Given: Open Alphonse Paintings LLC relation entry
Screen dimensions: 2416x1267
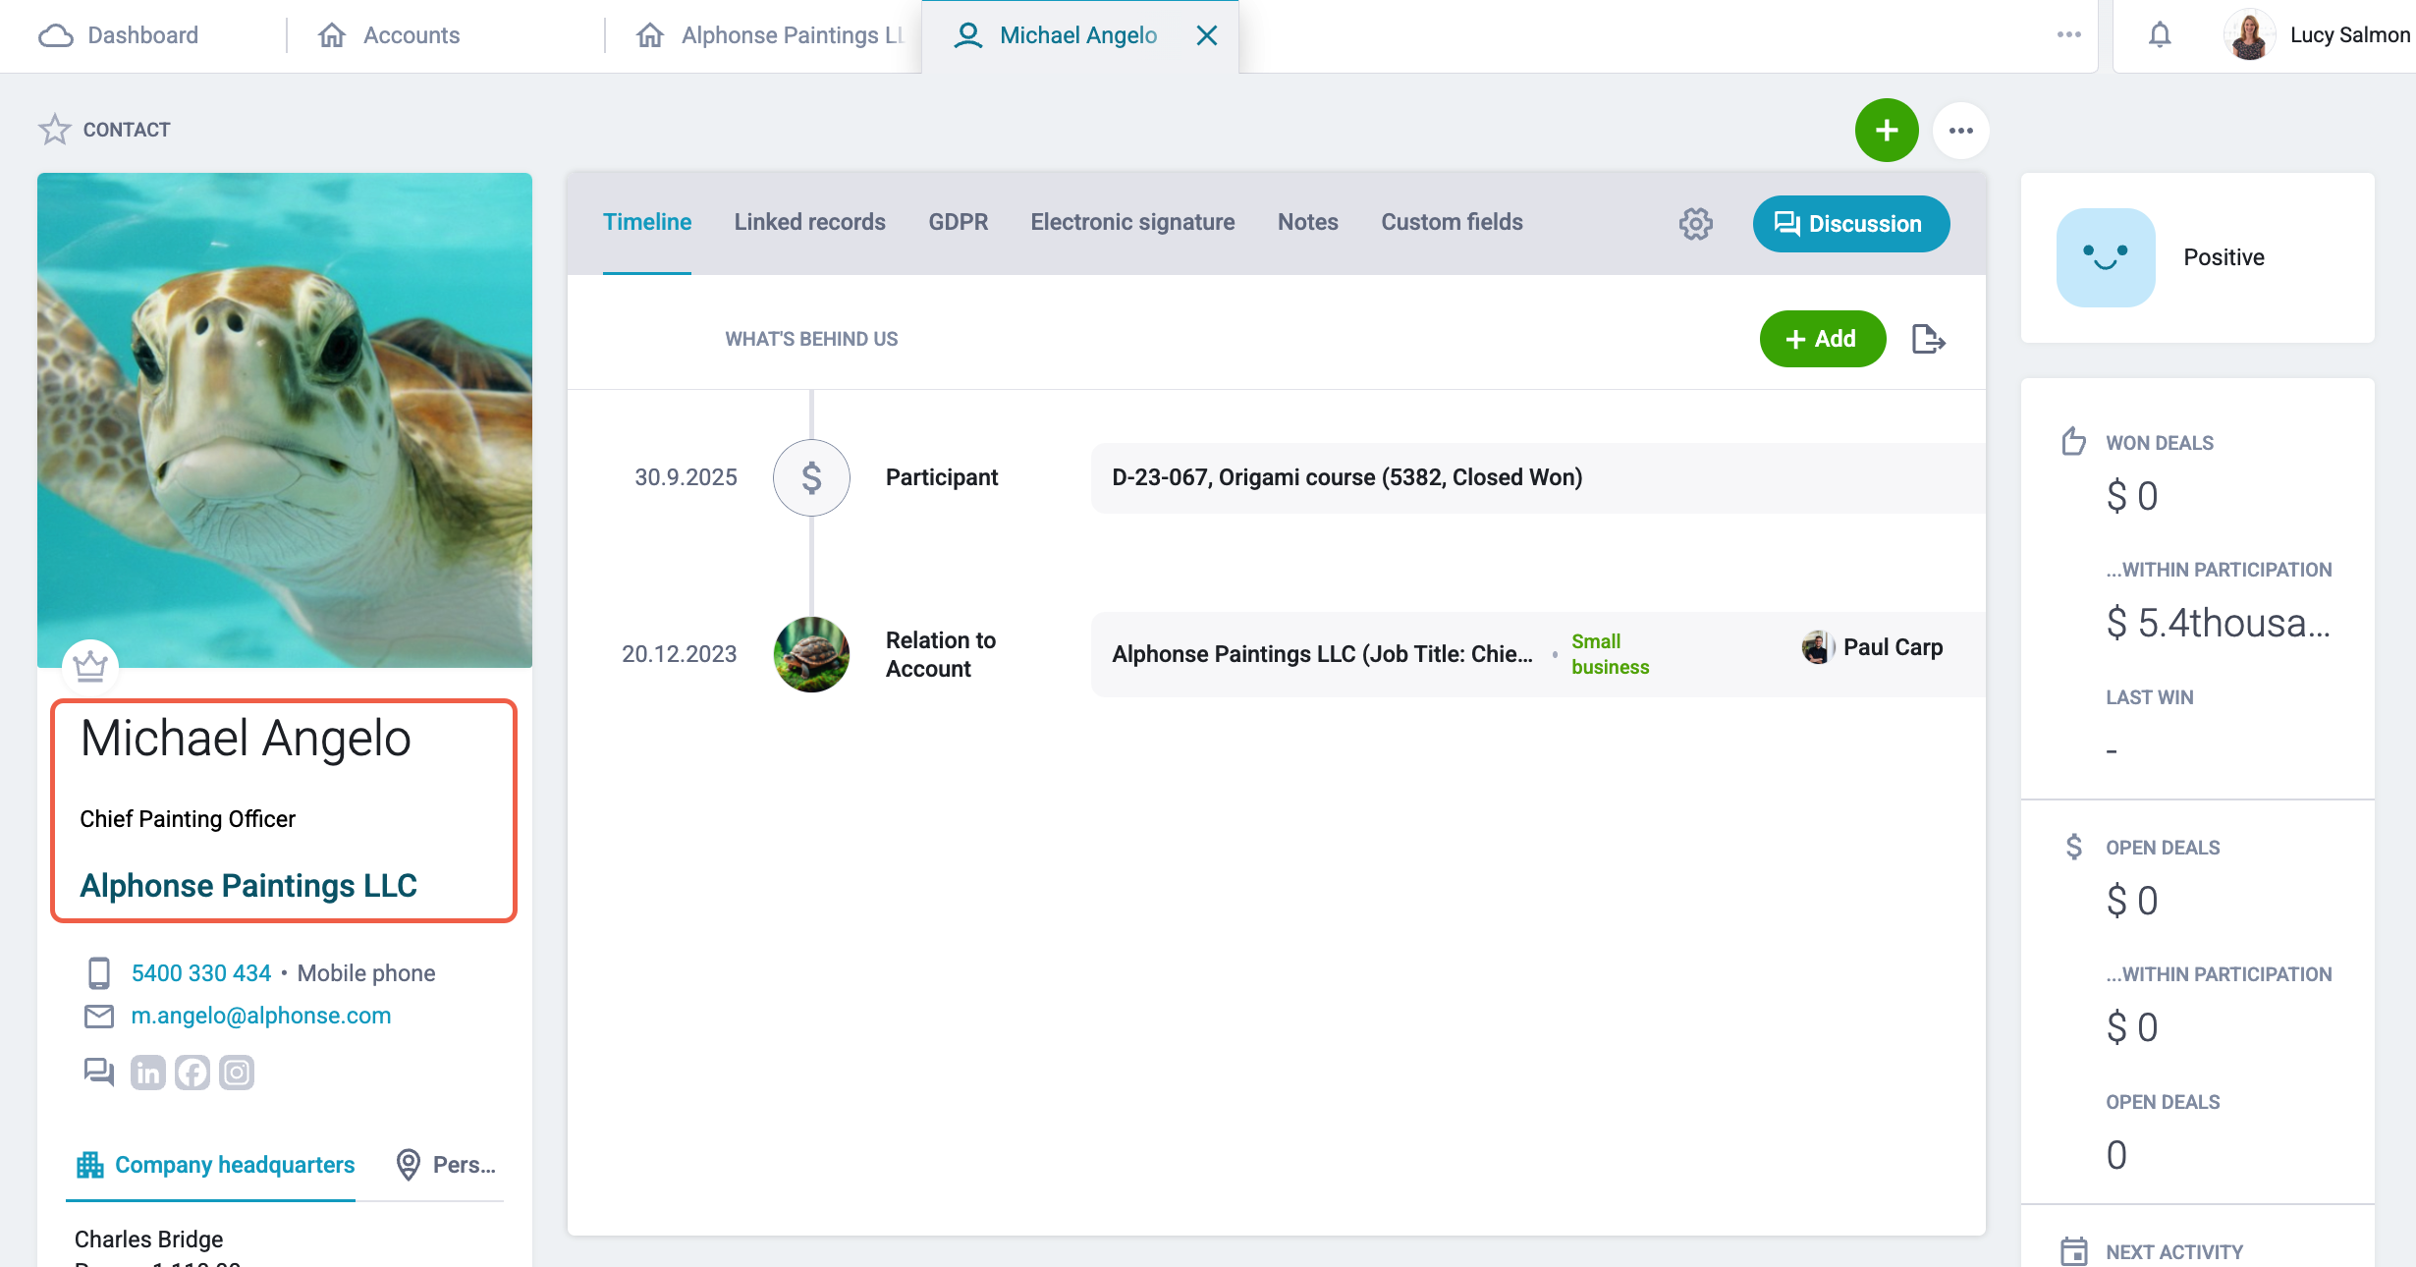Looking at the screenshot, I should point(1537,654).
